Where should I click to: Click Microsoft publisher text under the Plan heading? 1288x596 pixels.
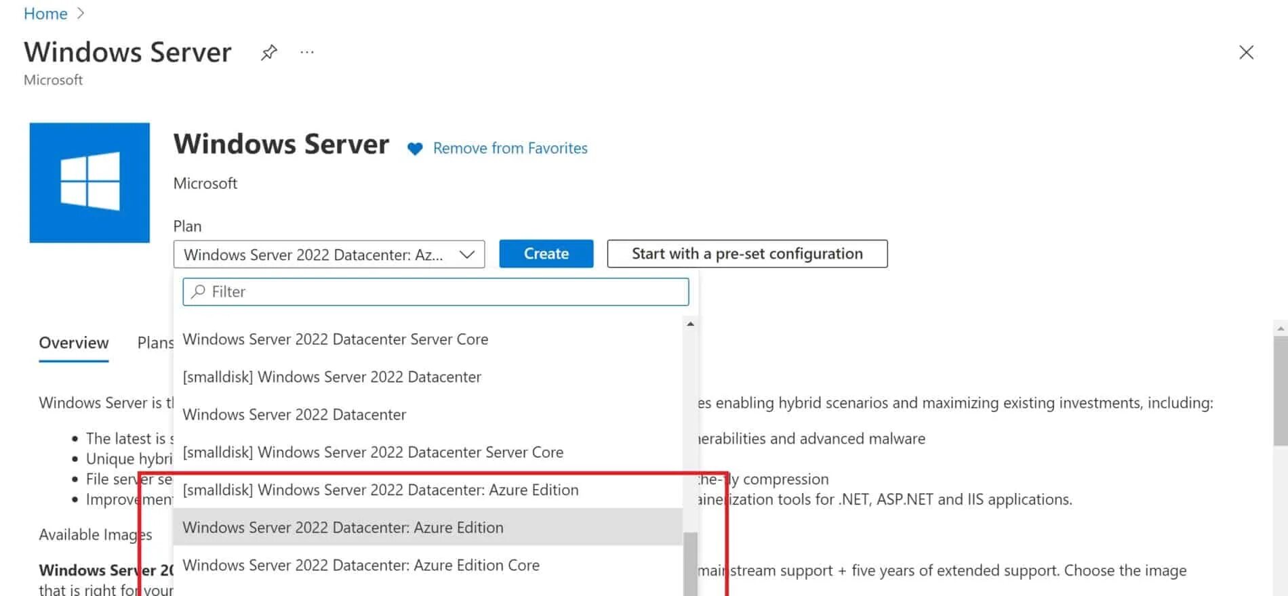pos(205,184)
